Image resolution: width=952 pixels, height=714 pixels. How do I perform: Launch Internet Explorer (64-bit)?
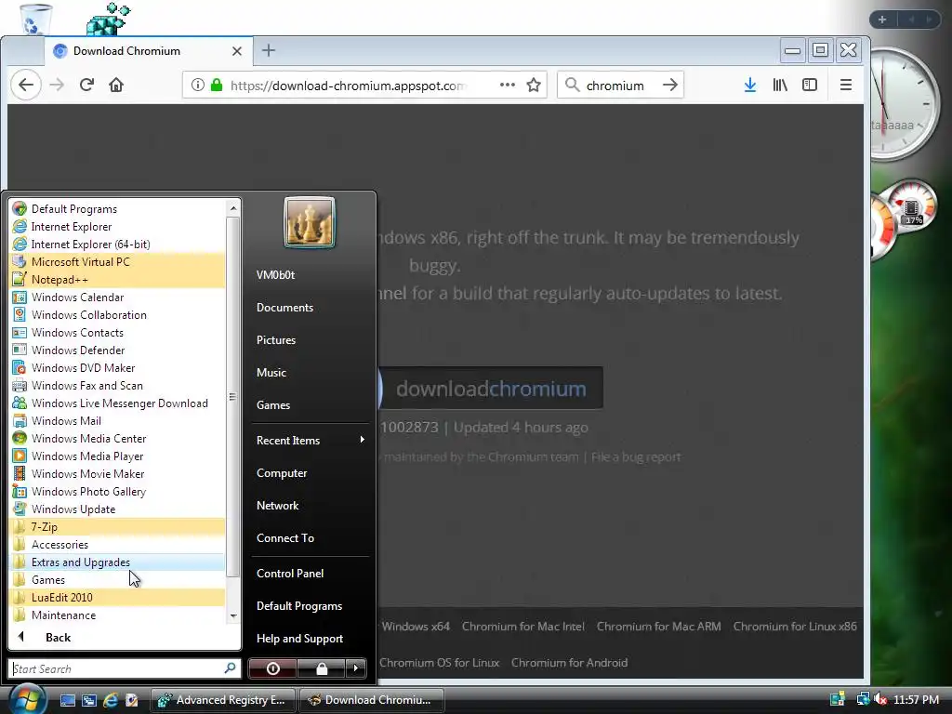point(118,245)
